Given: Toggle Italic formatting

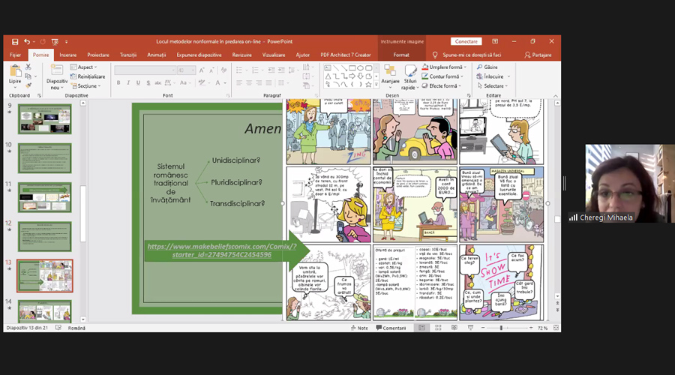Looking at the screenshot, I should (128, 82).
